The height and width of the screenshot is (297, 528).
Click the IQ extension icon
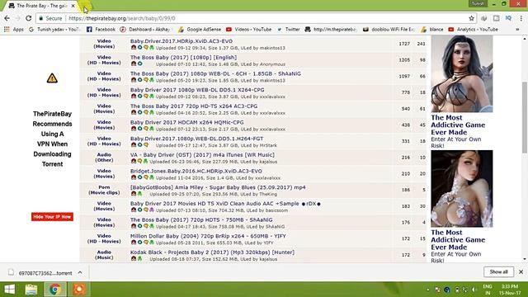pyautogui.click(x=508, y=18)
